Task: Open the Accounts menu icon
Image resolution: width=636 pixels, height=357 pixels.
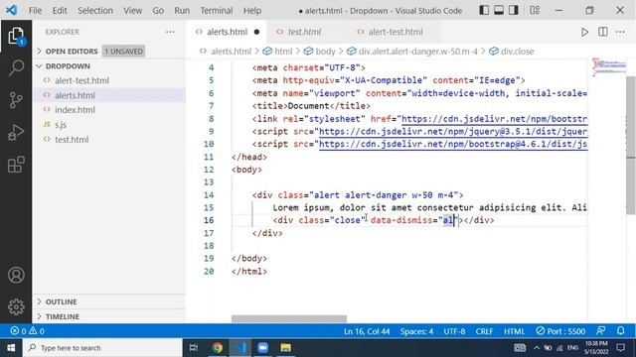Action: 16,275
